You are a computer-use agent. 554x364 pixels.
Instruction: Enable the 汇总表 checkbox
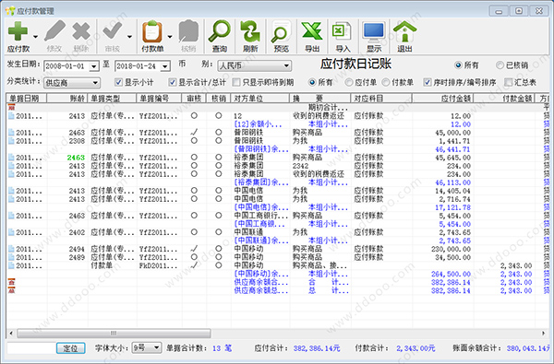[x=509, y=82]
